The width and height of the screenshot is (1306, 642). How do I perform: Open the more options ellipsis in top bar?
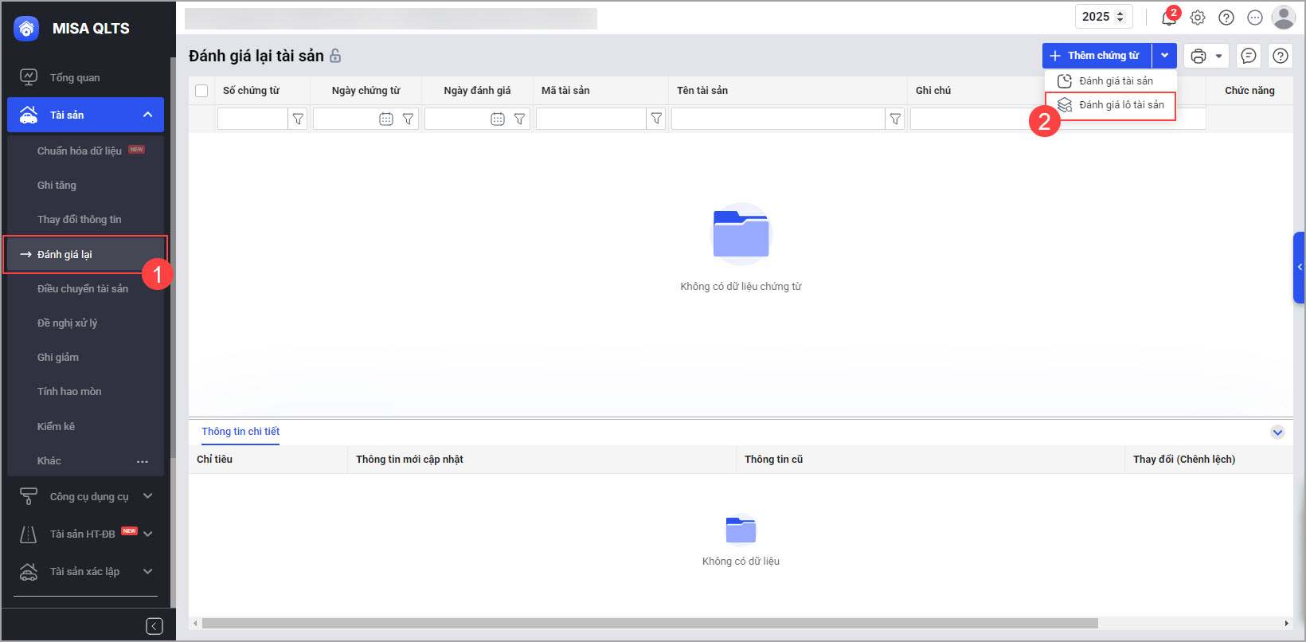[1255, 17]
